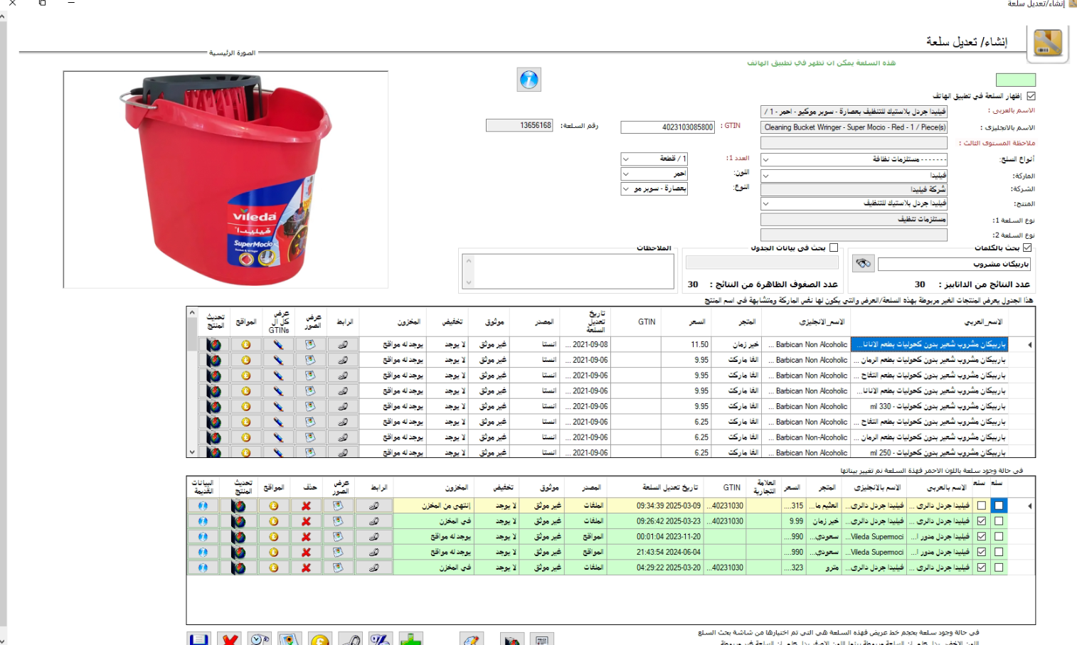This screenshot has height=645, width=1077.
Task: Click the blue info icon near product image
Action: (529, 80)
